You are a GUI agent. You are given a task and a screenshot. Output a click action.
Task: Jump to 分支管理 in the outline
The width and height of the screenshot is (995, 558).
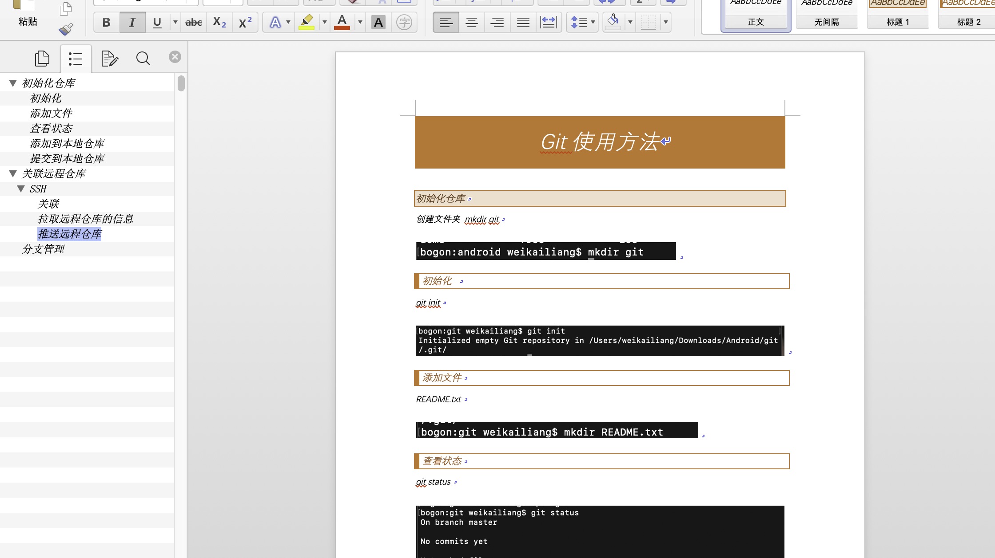coord(43,249)
